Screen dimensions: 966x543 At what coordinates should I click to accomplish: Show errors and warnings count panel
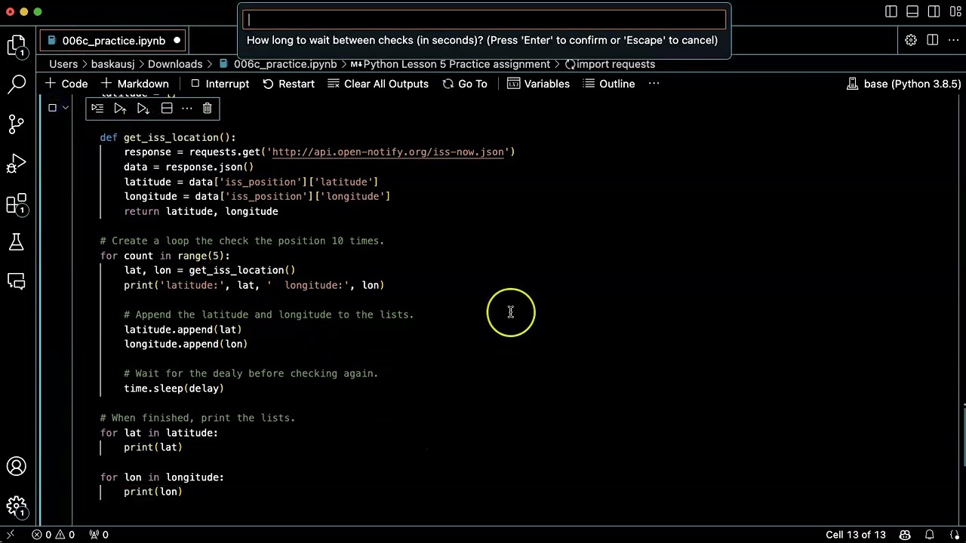(53, 535)
